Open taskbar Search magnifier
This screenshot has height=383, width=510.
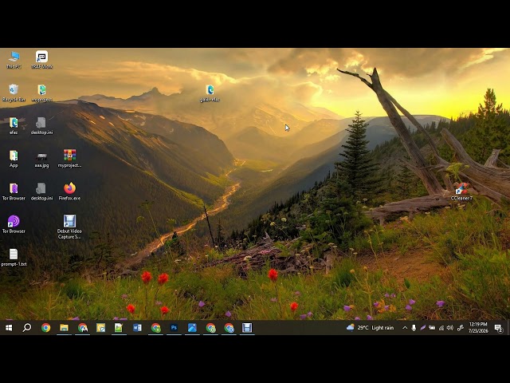point(27,328)
